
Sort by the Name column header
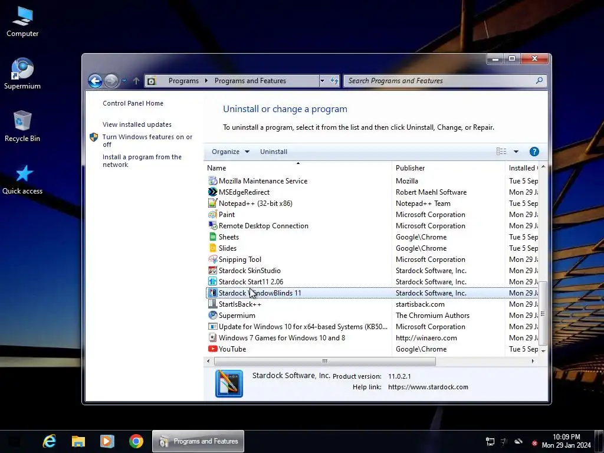(x=298, y=168)
